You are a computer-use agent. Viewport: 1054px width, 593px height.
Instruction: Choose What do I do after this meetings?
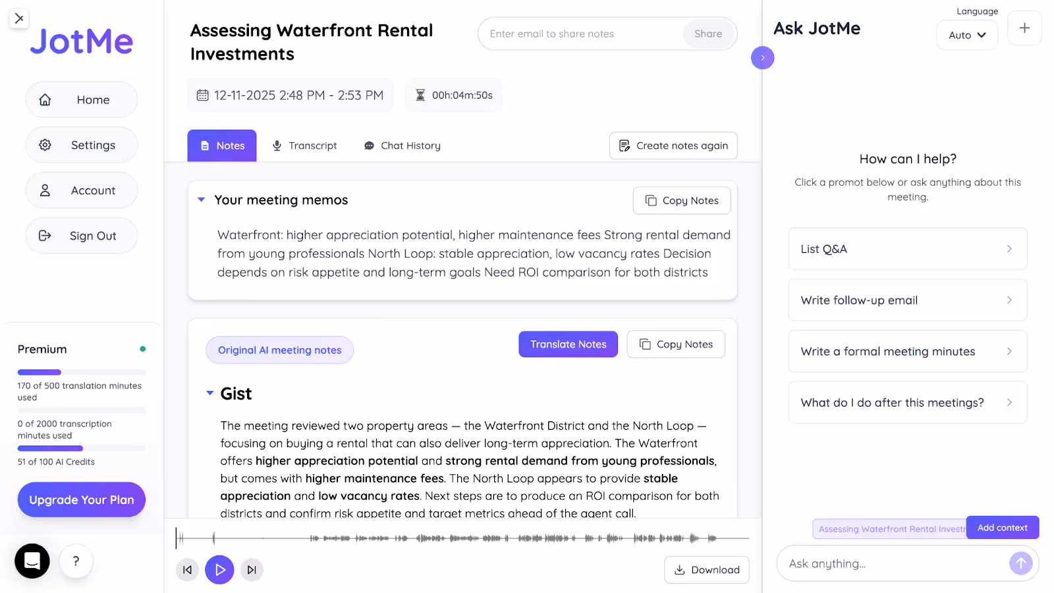908,402
